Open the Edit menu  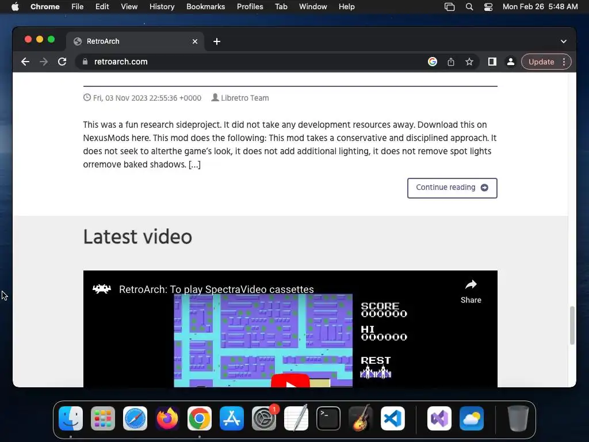102,7
